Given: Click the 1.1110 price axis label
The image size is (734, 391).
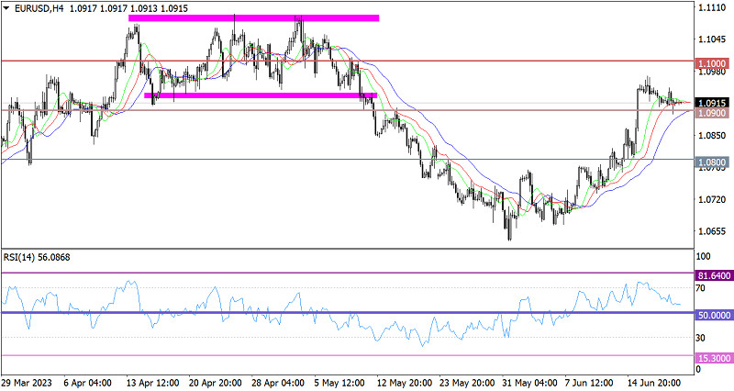Looking at the screenshot, I should 711,7.
